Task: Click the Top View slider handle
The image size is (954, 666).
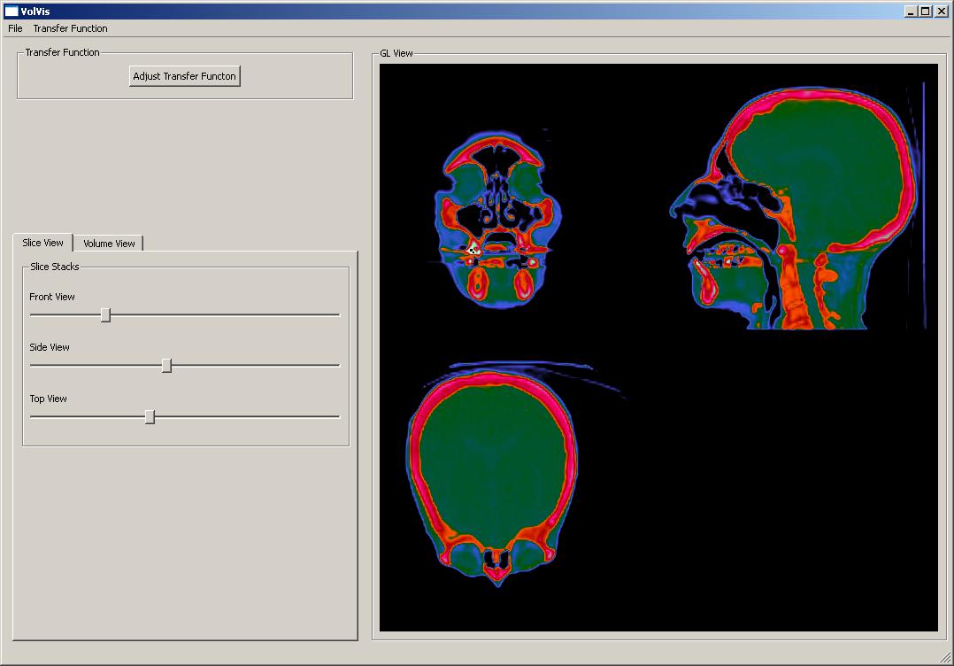Action: point(150,416)
